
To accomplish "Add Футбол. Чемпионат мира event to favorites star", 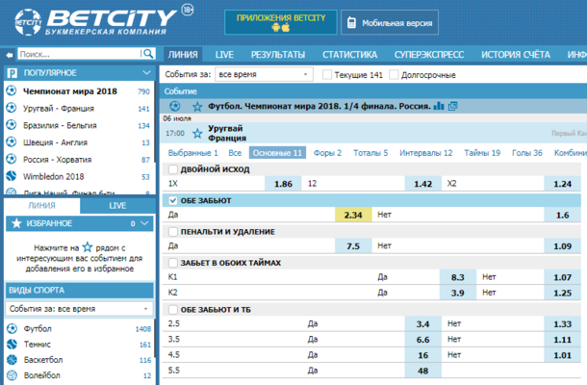I will [197, 106].
